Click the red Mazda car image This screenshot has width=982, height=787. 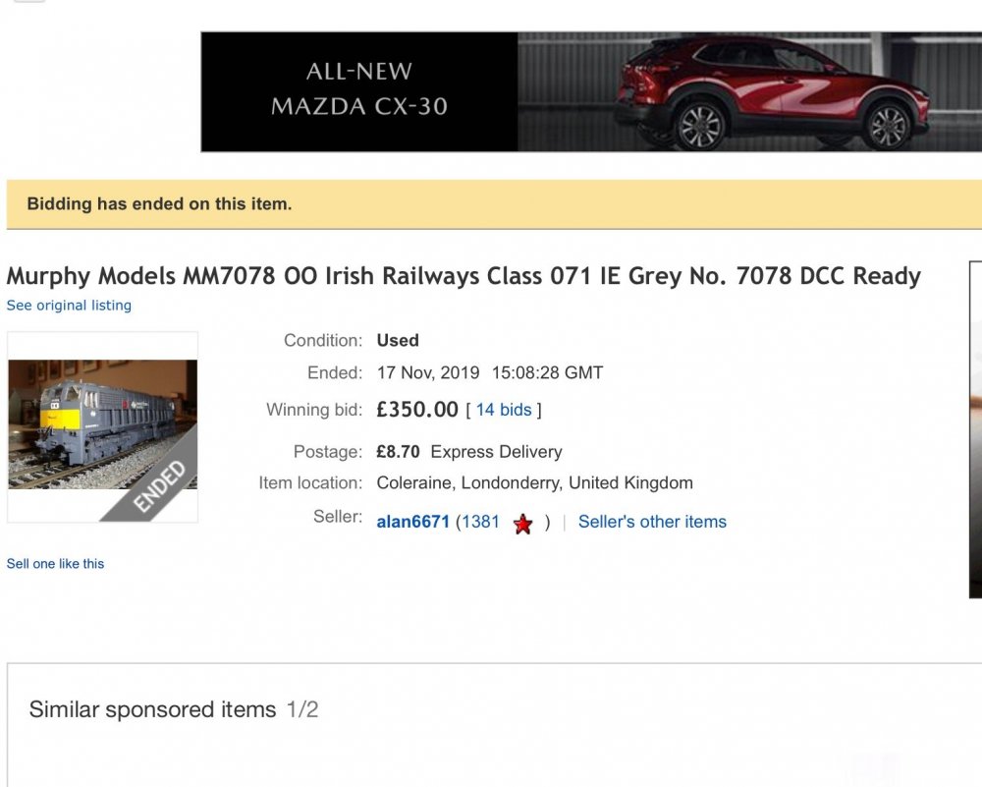[x=773, y=91]
